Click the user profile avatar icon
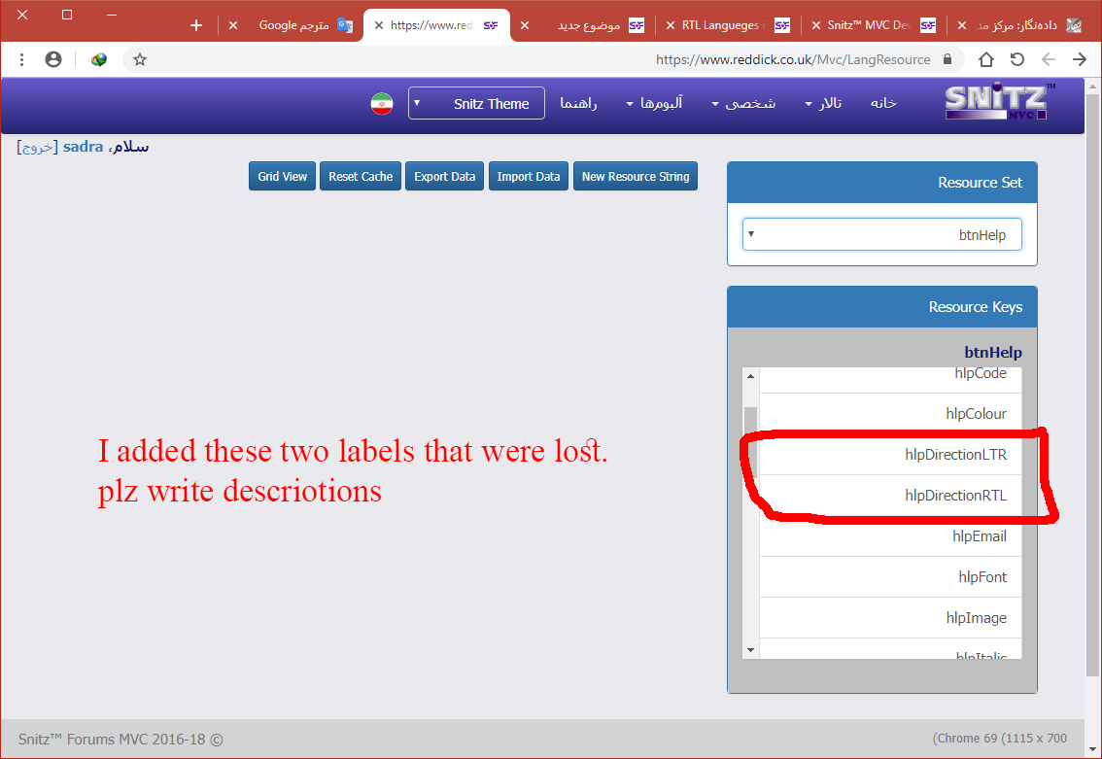Viewport: 1102px width, 759px height. pyautogui.click(x=53, y=59)
